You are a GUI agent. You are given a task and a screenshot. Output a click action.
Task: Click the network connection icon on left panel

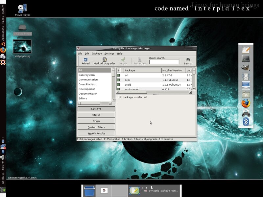[3, 146]
